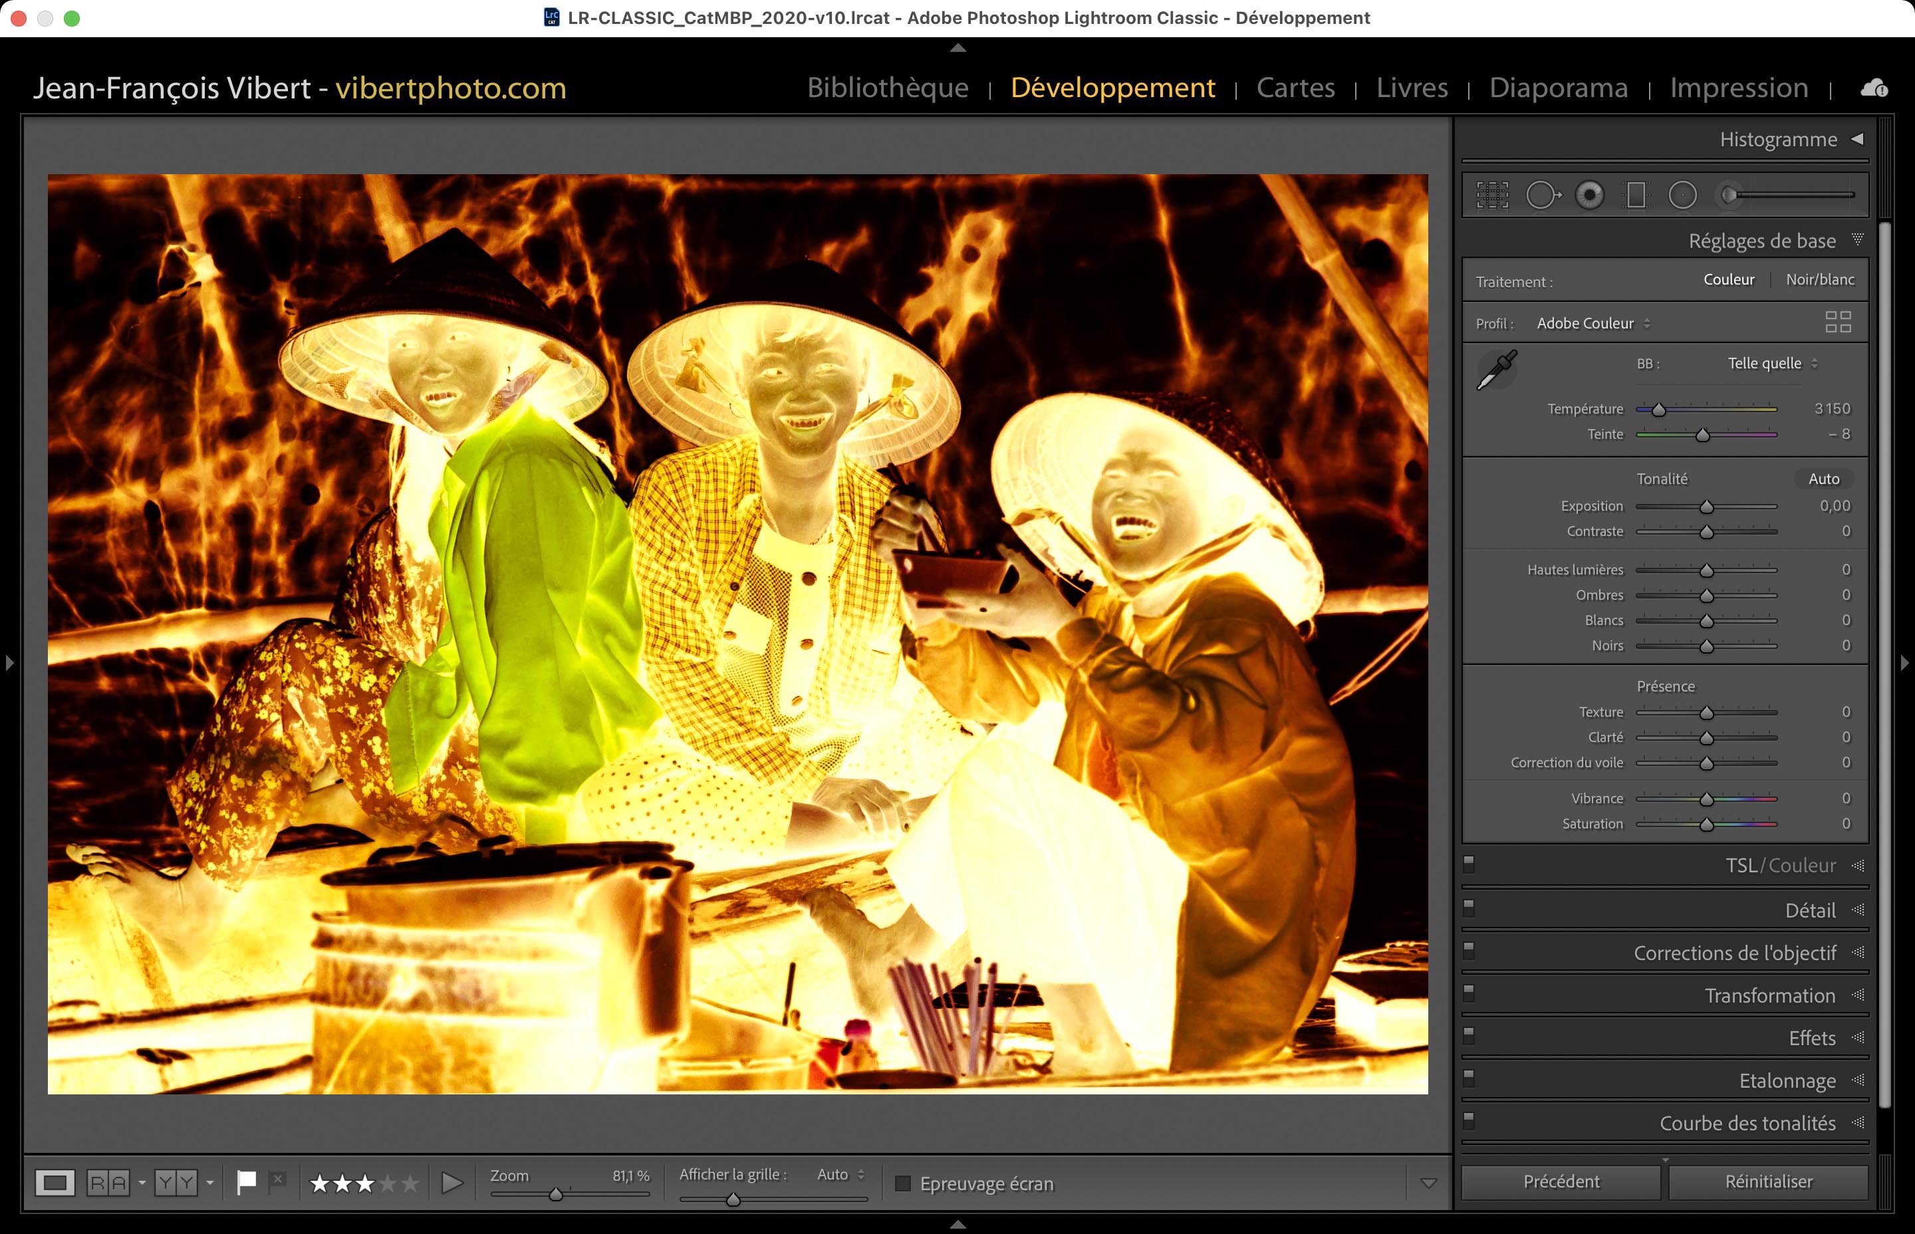Switch to the Bibliothèque module
This screenshot has height=1234, width=1915.
(x=888, y=87)
